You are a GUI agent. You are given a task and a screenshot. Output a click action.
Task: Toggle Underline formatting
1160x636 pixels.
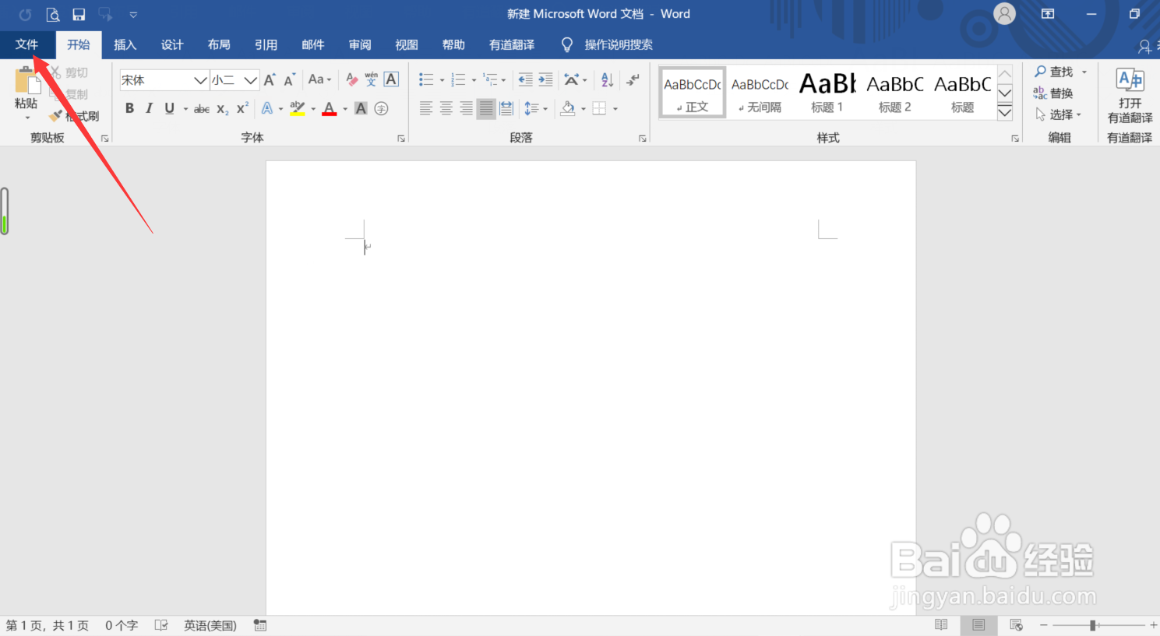tap(169, 109)
